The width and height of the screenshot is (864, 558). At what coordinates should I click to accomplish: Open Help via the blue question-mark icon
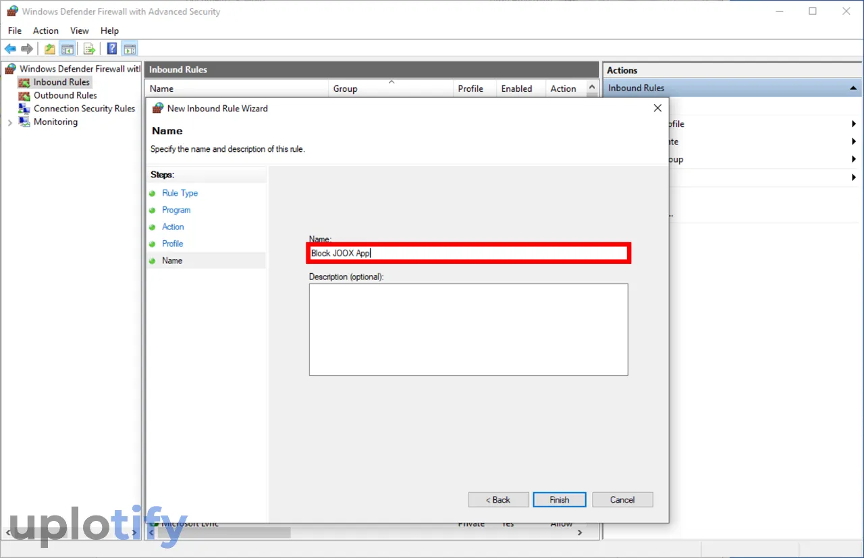tap(112, 49)
